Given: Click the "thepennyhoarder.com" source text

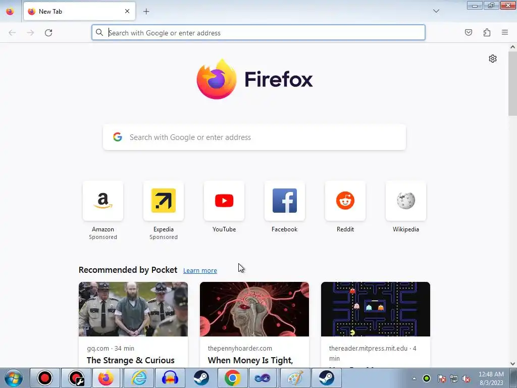Looking at the screenshot, I should point(240,349).
